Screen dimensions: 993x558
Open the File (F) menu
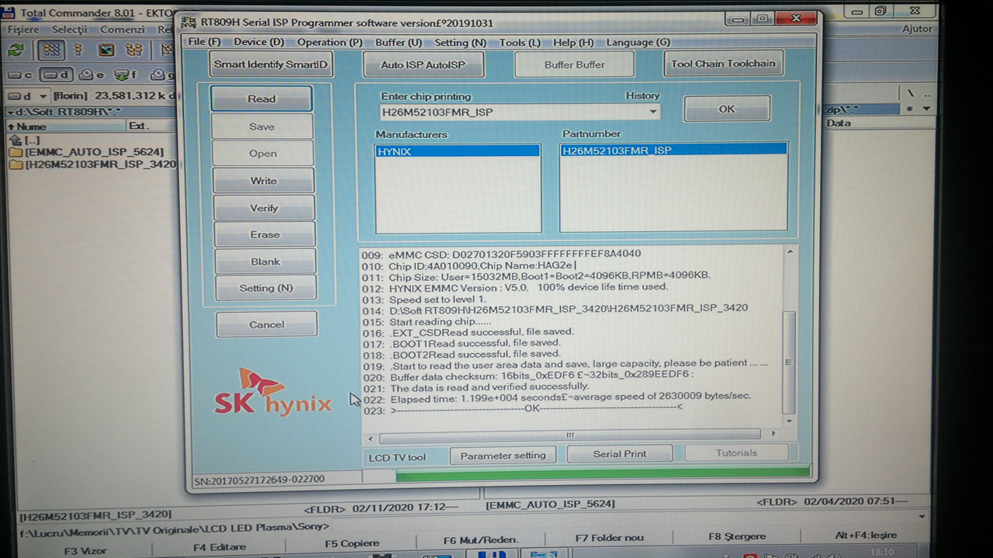[205, 42]
